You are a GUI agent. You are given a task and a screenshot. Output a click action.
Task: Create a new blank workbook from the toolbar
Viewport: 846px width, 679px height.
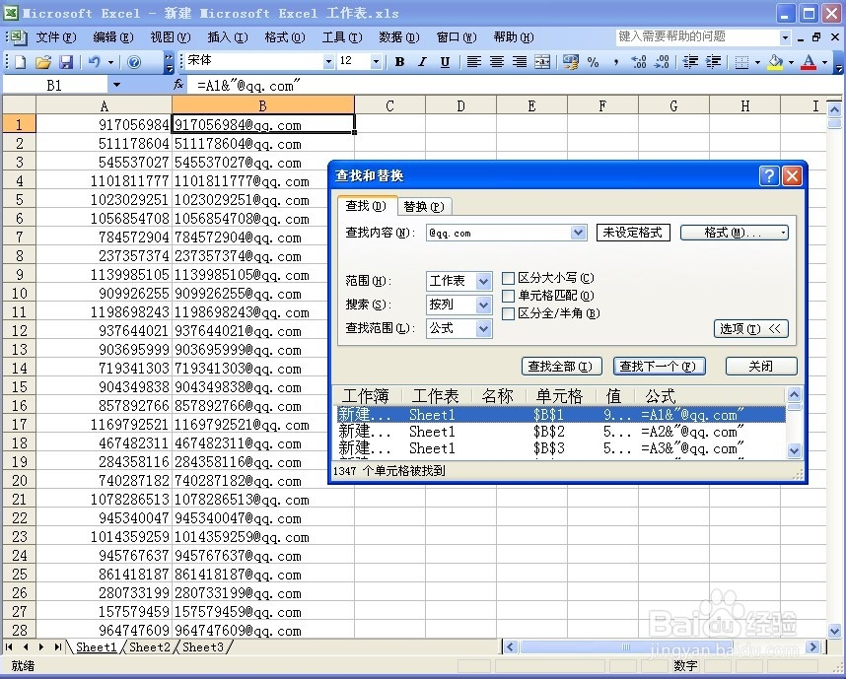coord(20,62)
